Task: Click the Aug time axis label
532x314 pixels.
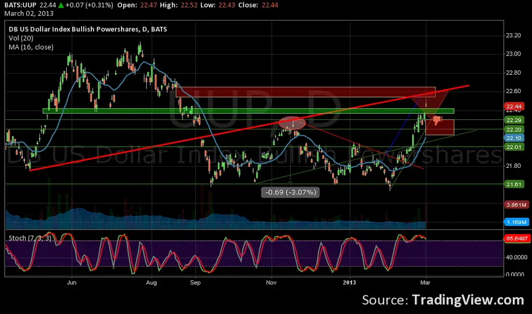Action: [x=151, y=283]
